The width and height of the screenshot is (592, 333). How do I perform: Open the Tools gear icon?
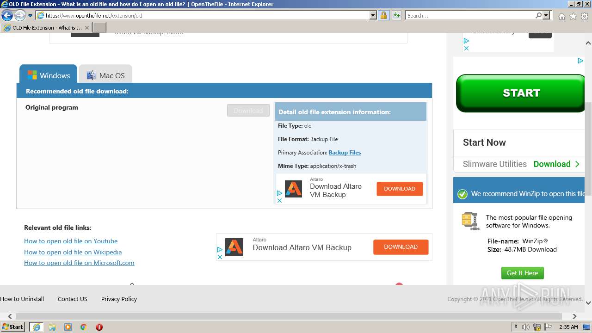[585, 16]
